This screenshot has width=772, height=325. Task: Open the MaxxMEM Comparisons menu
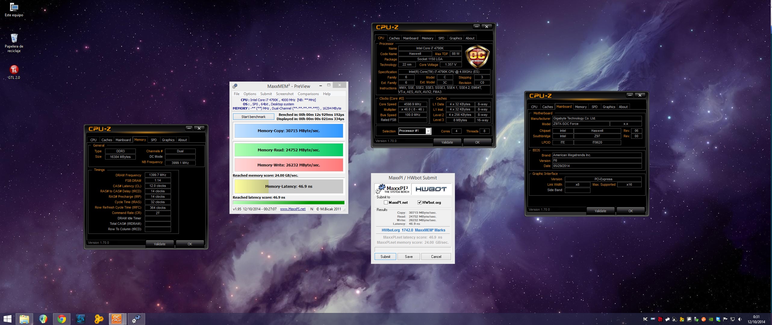308,94
